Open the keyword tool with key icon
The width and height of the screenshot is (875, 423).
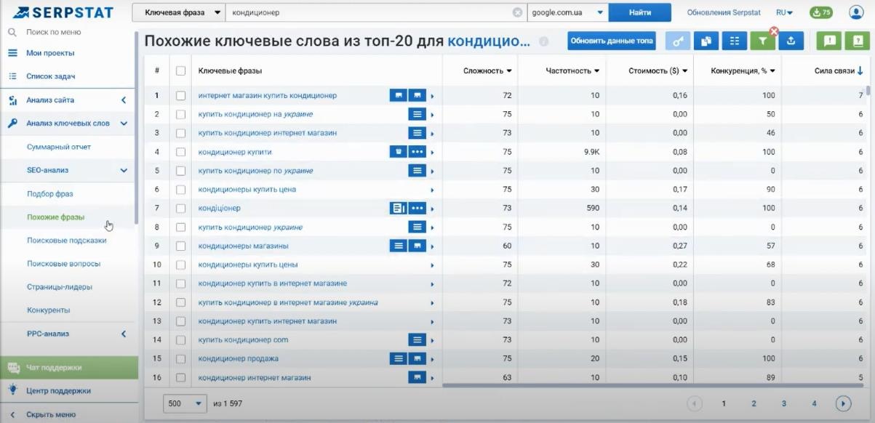(678, 41)
